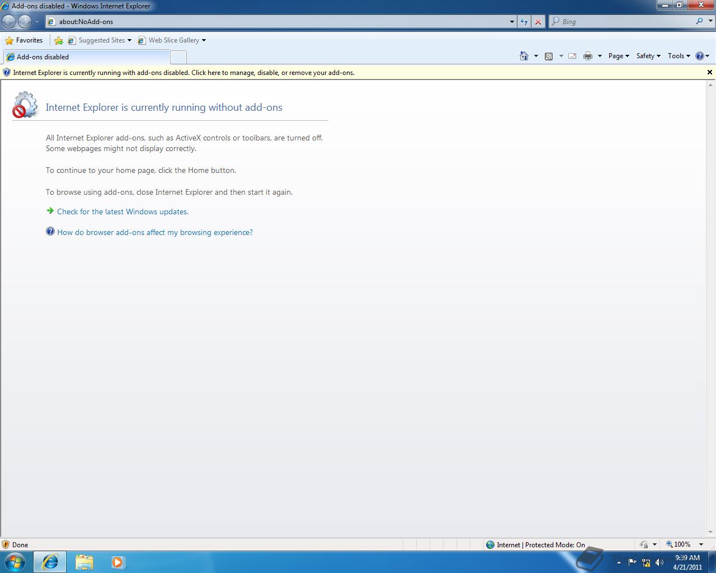Click the search magnifier icon
Viewport: 716px width, 573px height.
699,21
